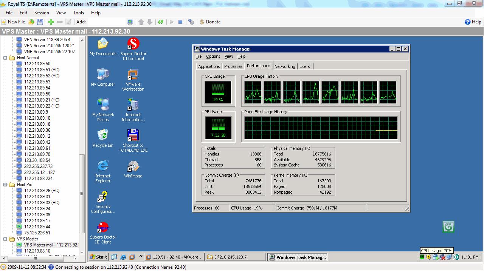Open Supero Doctor III Client

(x=102, y=228)
